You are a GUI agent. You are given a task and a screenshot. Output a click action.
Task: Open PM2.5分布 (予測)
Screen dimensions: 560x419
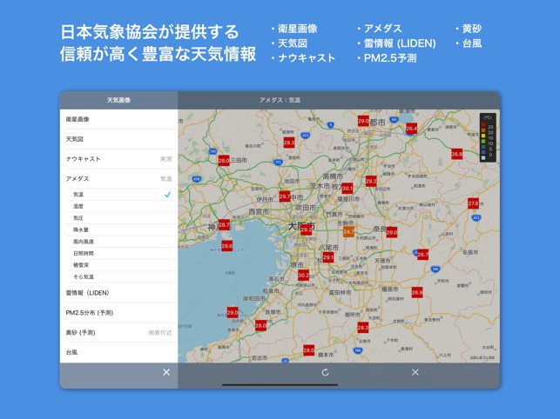(118, 313)
